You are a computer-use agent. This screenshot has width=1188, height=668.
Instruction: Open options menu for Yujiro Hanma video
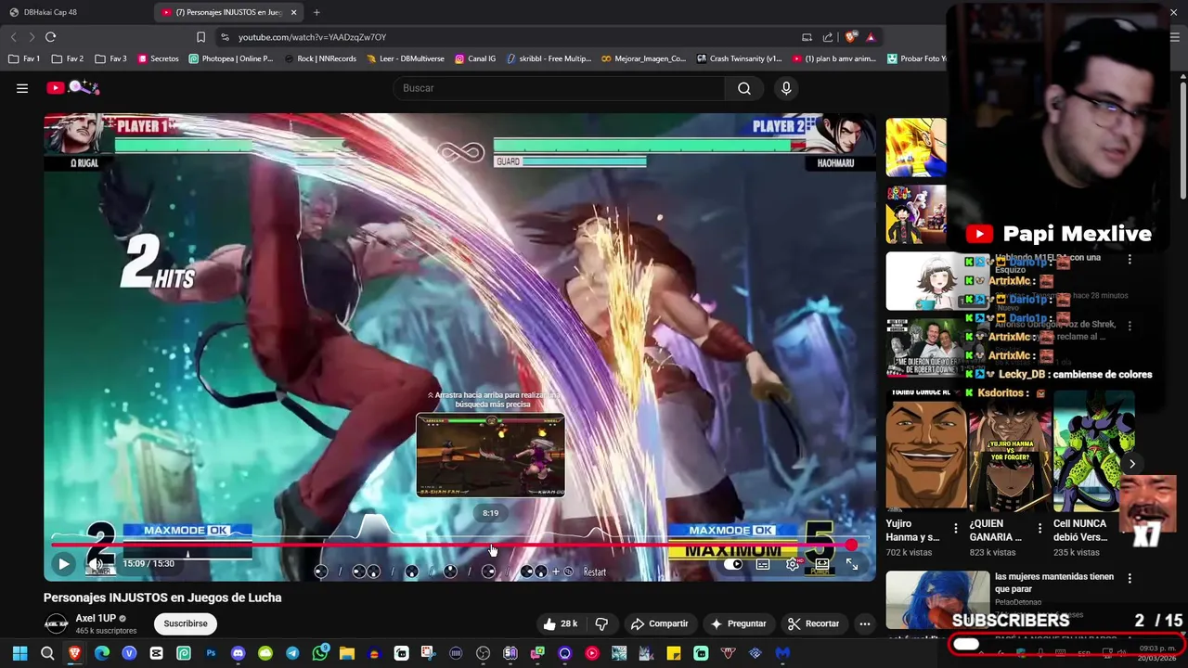click(x=955, y=528)
